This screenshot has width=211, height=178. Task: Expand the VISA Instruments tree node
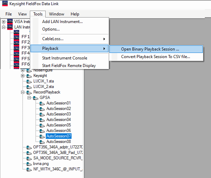[x=4, y=22]
